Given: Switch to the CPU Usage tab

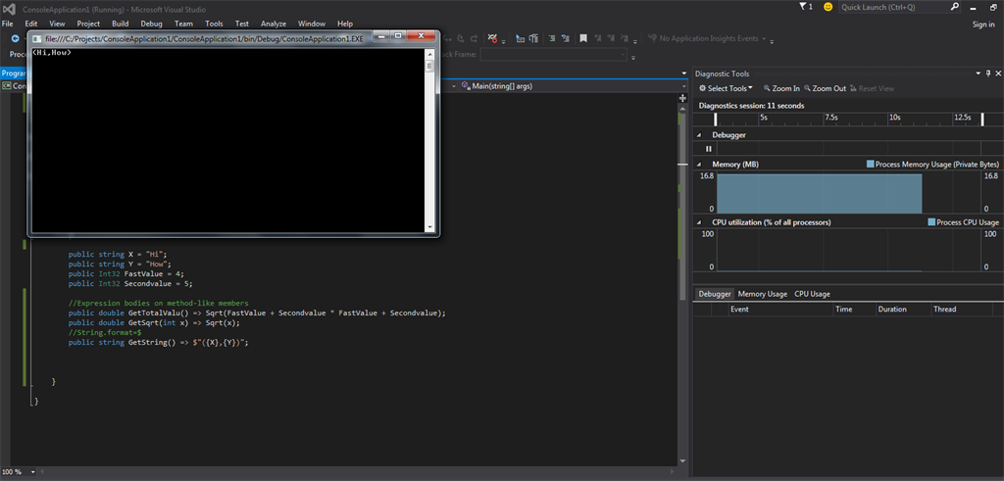Looking at the screenshot, I should point(812,293).
